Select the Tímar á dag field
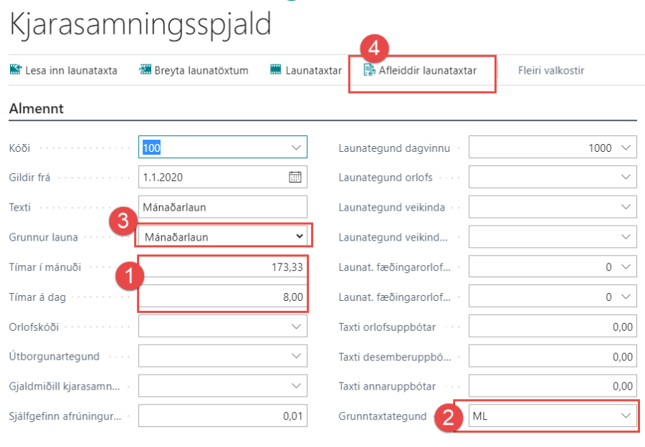The height and width of the screenshot is (447, 645). (222, 297)
